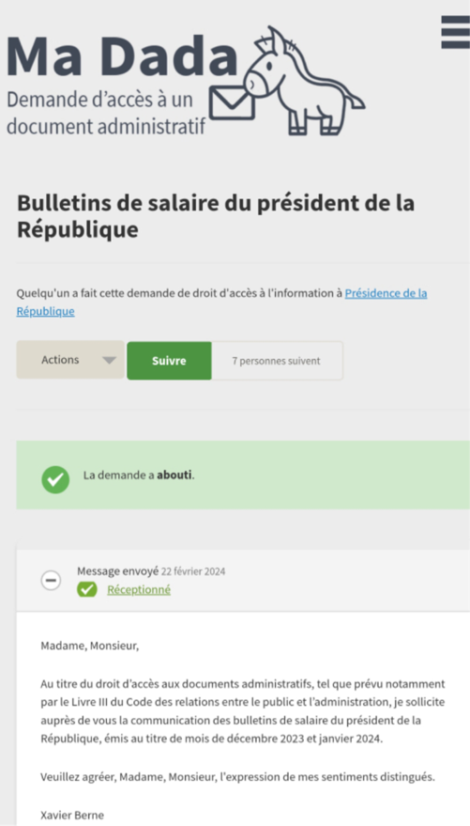Click the Xavier Berne signature
Viewport: 470px width, 826px height.
72,815
